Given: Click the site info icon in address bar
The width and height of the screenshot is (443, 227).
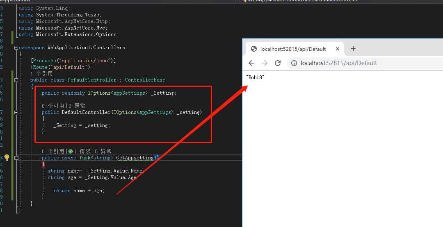Looking at the screenshot, I should coord(294,63).
